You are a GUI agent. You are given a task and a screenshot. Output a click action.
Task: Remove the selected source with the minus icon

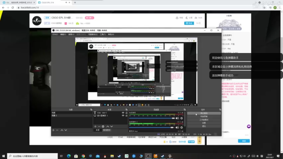(99, 126)
